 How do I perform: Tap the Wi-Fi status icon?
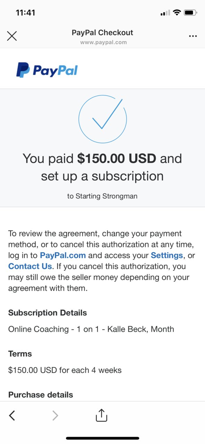click(177, 13)
